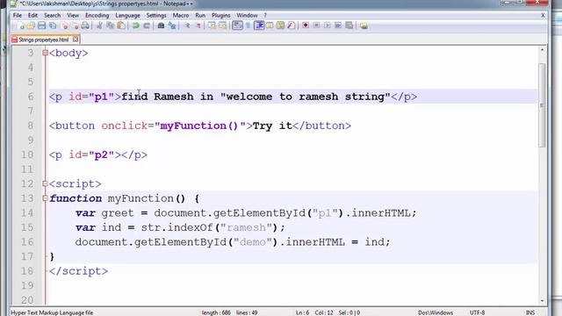Click the Save All toolbar icon
The height and width of the screenshot is (316, 562).
pyautogui.click(x=53, y=25)
